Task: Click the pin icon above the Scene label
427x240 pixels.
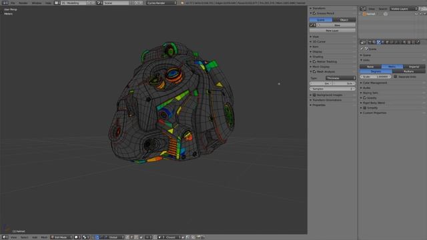Action: click(362, 49)
